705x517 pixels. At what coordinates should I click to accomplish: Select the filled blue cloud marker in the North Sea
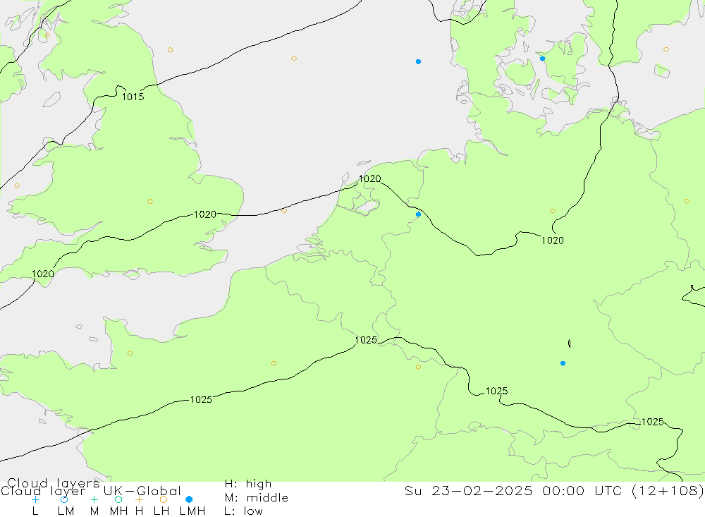coord(418,61)
